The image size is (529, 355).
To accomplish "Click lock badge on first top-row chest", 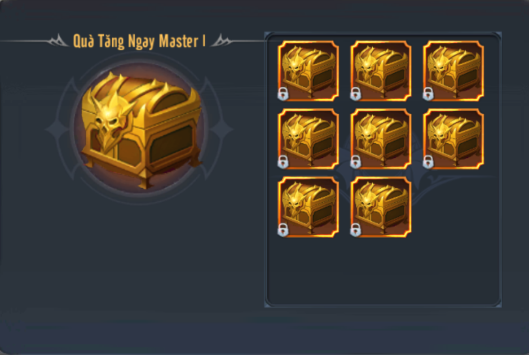I will point(283,94).
